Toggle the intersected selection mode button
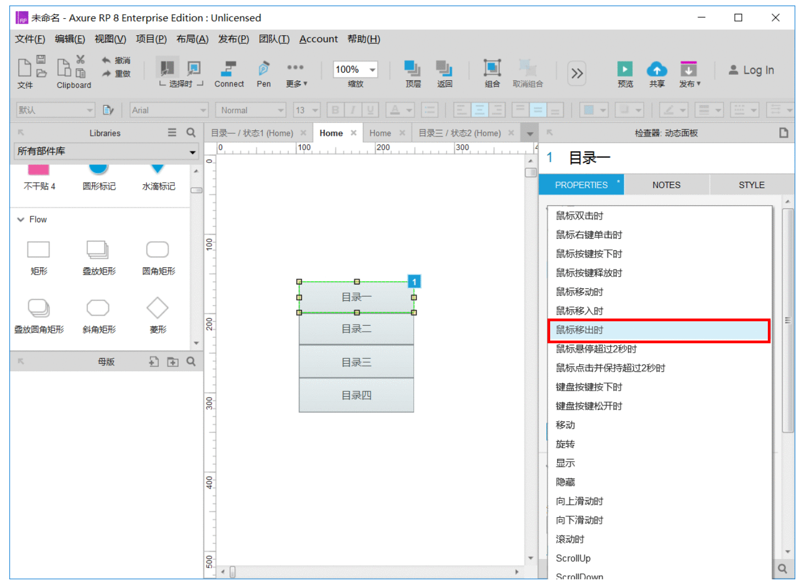 [x=167, y=68]
